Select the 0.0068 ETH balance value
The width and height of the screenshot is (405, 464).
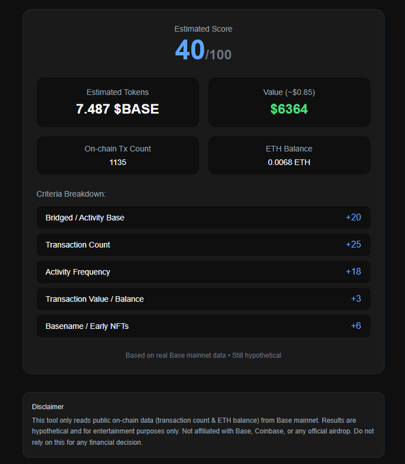tap(289, 162)
